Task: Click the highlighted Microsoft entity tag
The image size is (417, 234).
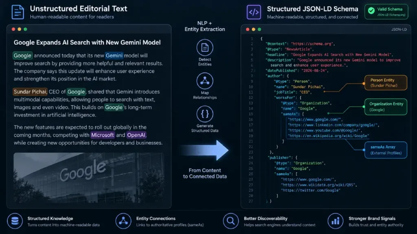Action: pos(102,135)
